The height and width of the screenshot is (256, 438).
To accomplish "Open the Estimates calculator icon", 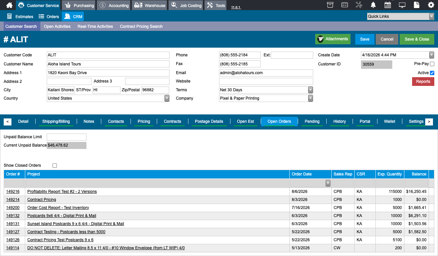I will [9, 16].
